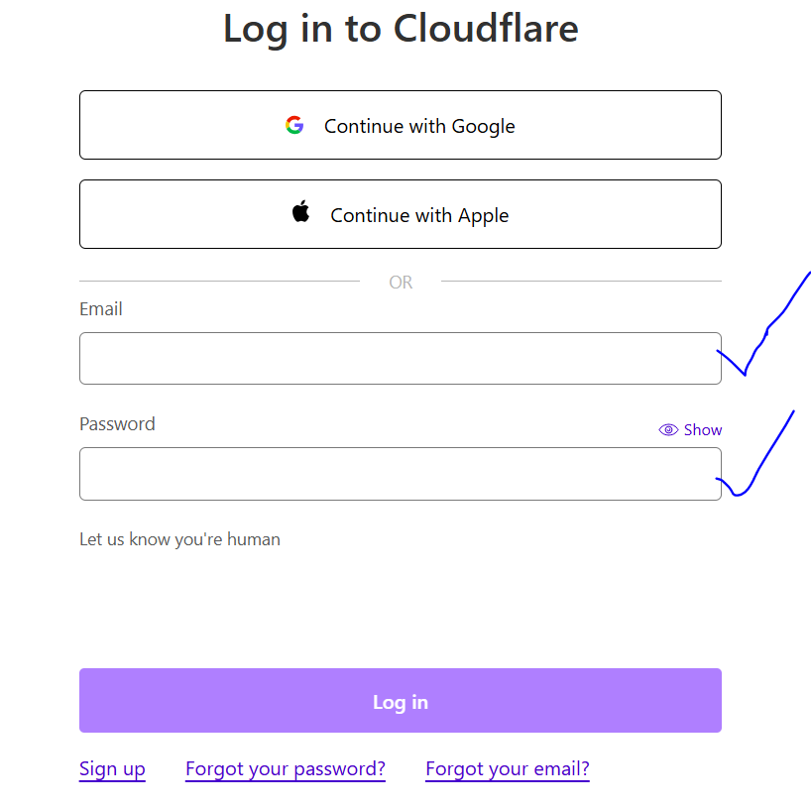Open the Forgot your password? link
Viewport: 811px width, 808px height.
coord(285,768)
